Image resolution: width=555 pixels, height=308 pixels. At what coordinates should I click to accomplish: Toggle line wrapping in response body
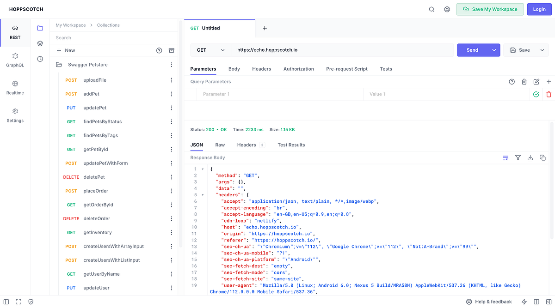tap(506, 157)
